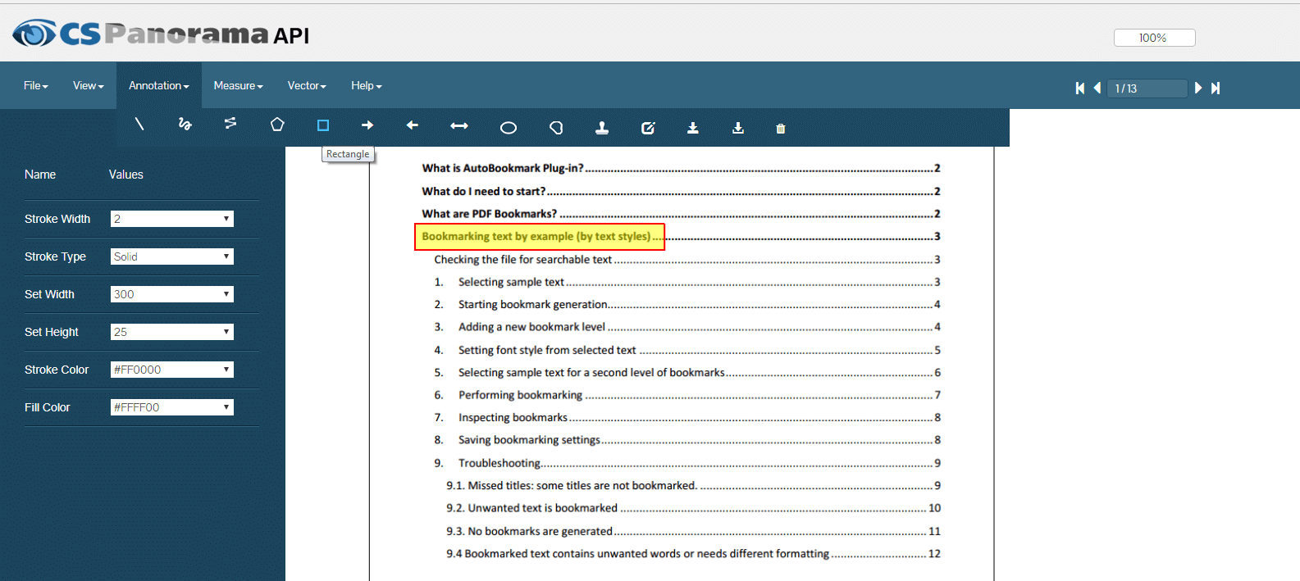Image resolution: width=1300 pixels, height=581 pixels.
Task: Choose the polygon annotation tool
Action: (x=277, y=125)
